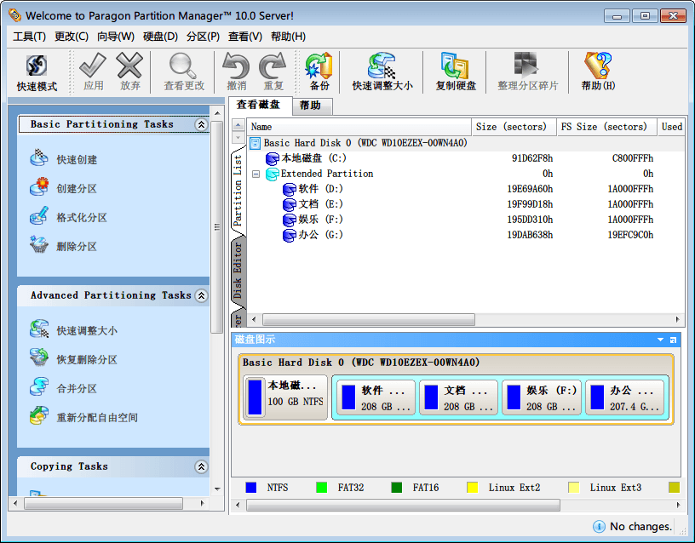Switch to the 帮助 tab

[x=310, y=106]
